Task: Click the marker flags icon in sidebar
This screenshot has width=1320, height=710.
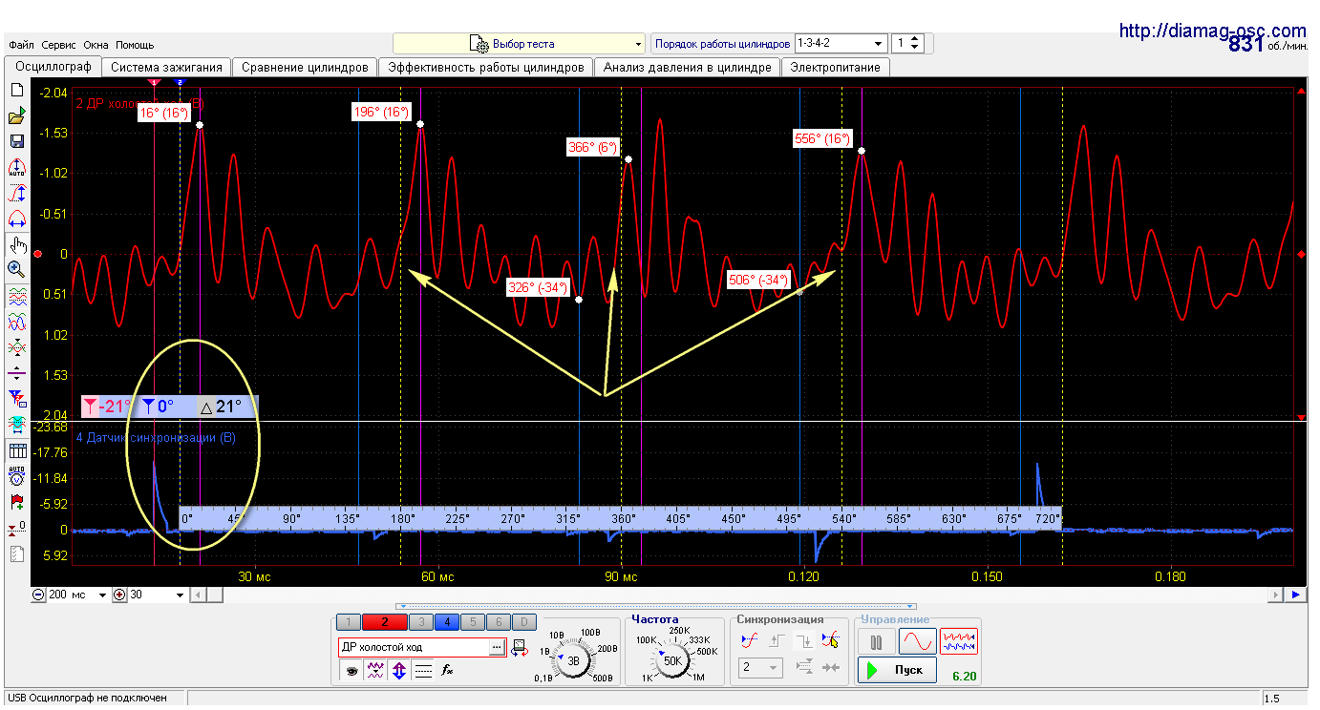Action: pyautogui.click(x=16, y=398)
